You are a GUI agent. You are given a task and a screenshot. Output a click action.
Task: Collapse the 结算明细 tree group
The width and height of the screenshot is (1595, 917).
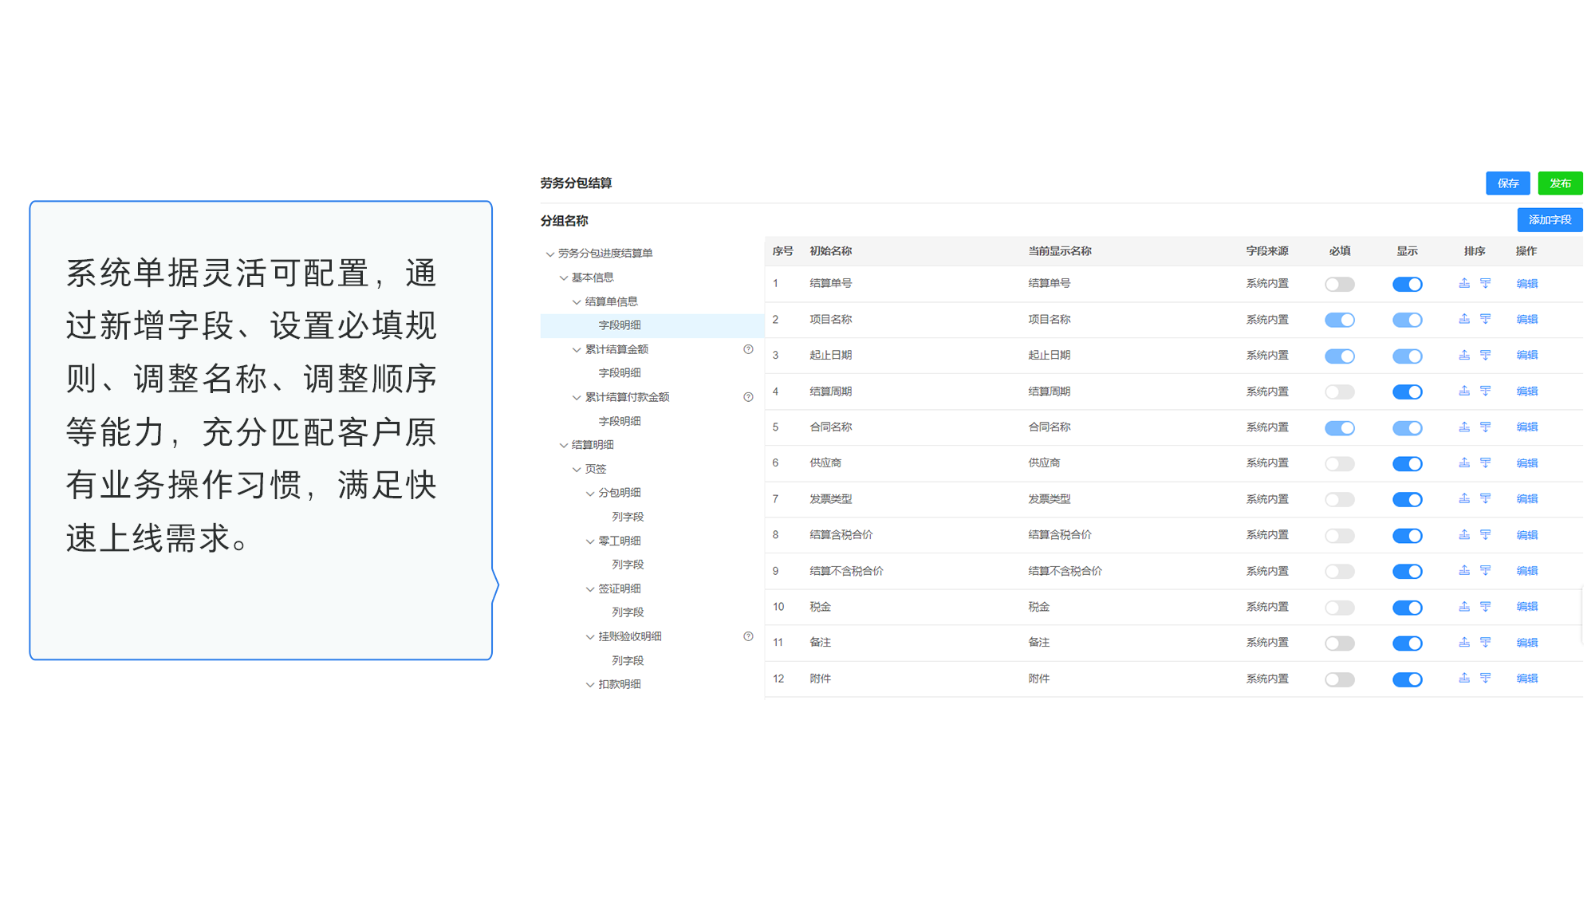[564, 445]
